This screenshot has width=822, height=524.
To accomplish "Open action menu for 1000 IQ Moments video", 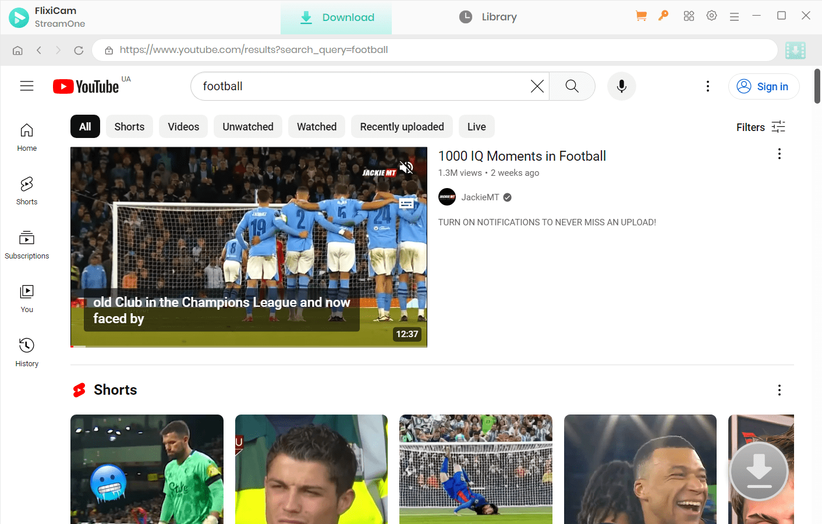I will tap(780, 154).
